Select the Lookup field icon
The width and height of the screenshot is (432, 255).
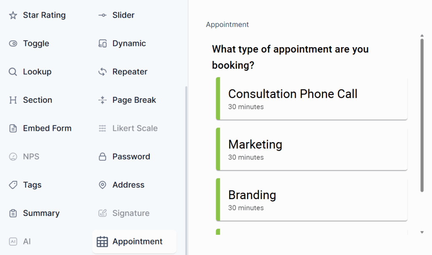[13, 72]
